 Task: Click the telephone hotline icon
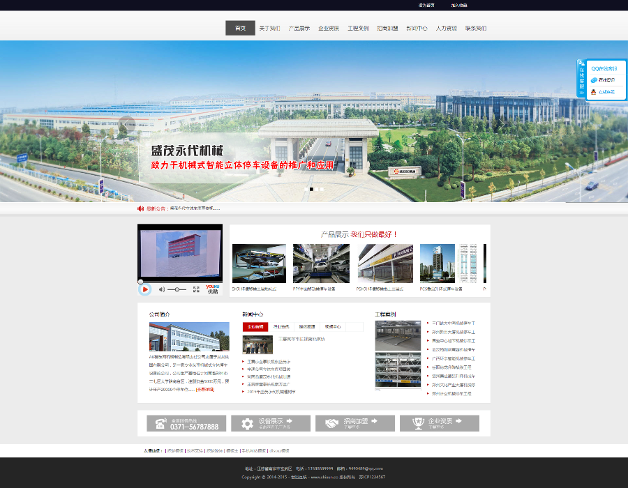[x=160, y=423]
